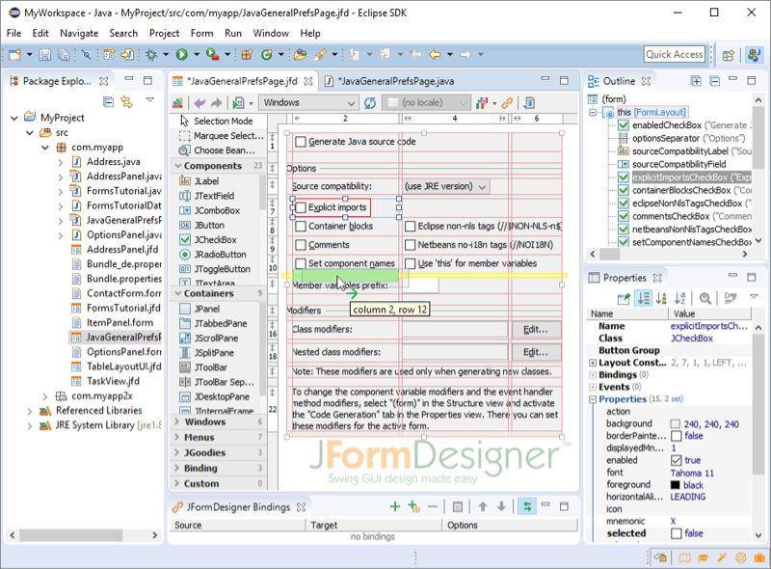Click the New Java Class toolbar icon
The image size is (771, 569).
[x=267, y=55]
